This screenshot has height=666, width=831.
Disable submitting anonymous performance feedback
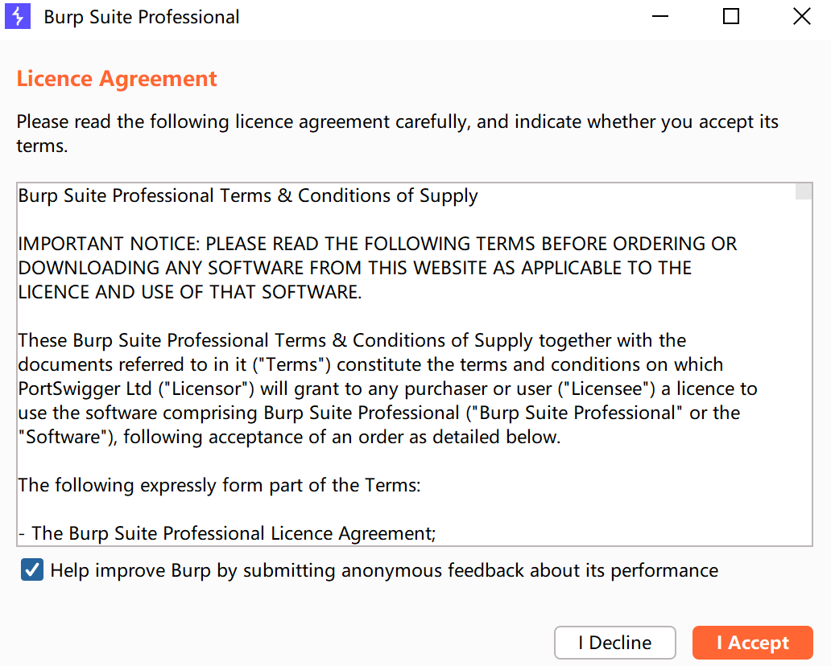tap(31, 569)
